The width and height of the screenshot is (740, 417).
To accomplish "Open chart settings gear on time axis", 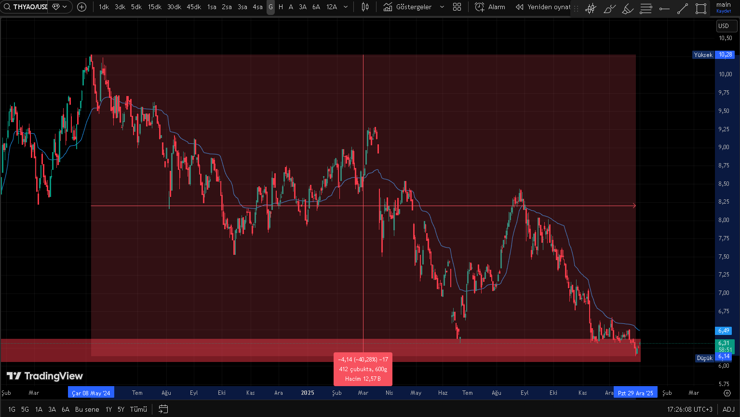I will click(x=727, y=393).
